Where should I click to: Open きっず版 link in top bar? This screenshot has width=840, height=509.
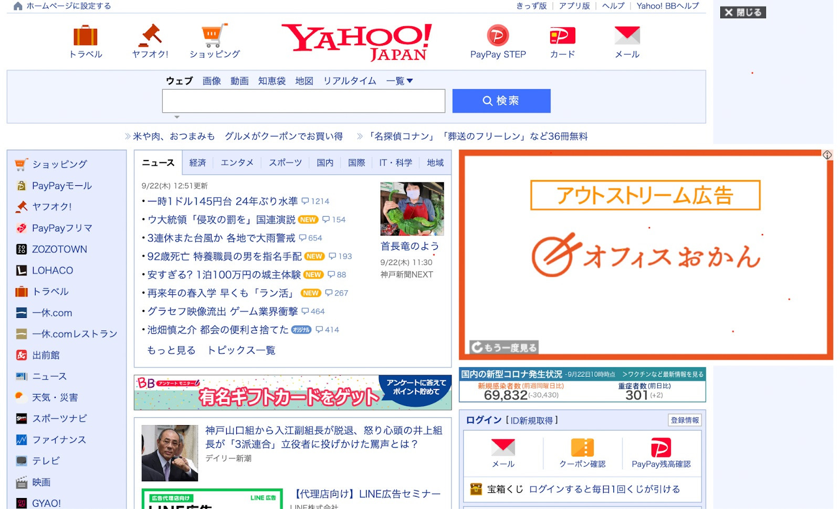pos(532,6)
